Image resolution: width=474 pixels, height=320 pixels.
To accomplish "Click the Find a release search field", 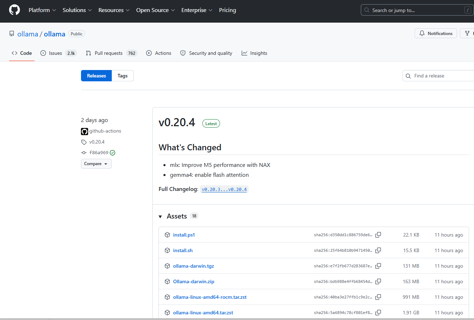I will click(x=438, y=76).
